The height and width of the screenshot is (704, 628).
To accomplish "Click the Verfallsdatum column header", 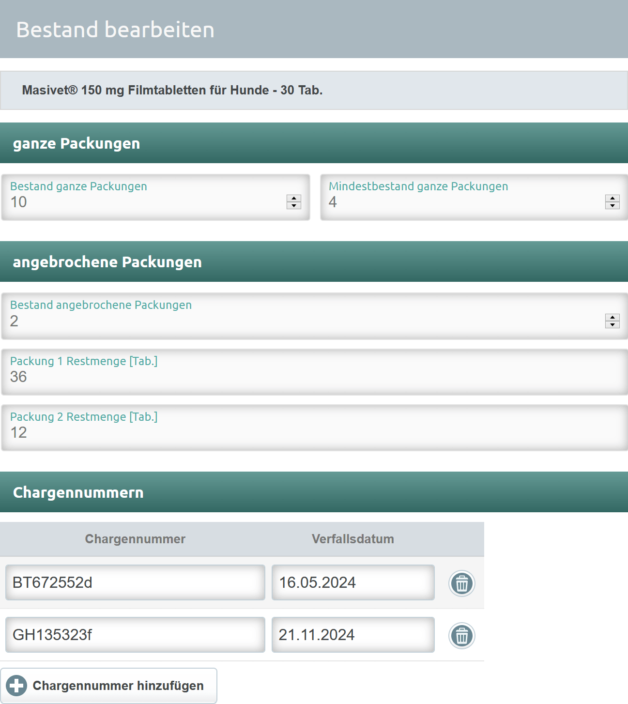I will [353, 539].
